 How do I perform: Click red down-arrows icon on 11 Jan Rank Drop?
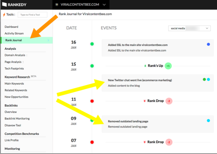(145, 101)
